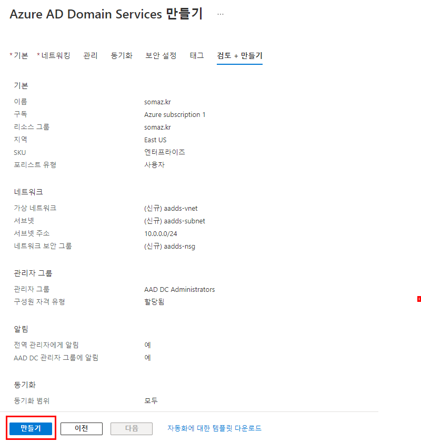This screenshot has height=442, width=421.
Task: Select the 보안 설정 tab
Action: coord(161,55)
